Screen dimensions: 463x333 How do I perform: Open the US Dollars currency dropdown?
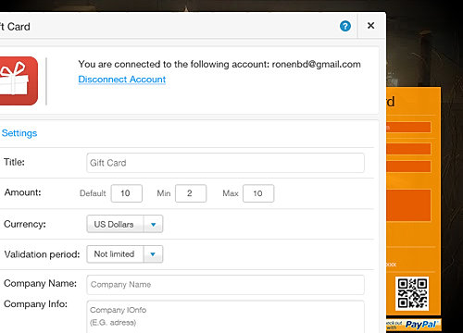click(124, 224)
